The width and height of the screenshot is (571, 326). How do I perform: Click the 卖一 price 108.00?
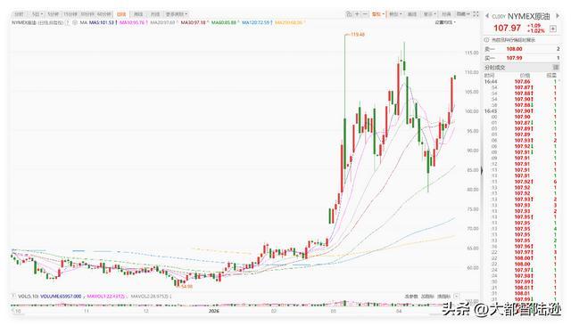514,49
